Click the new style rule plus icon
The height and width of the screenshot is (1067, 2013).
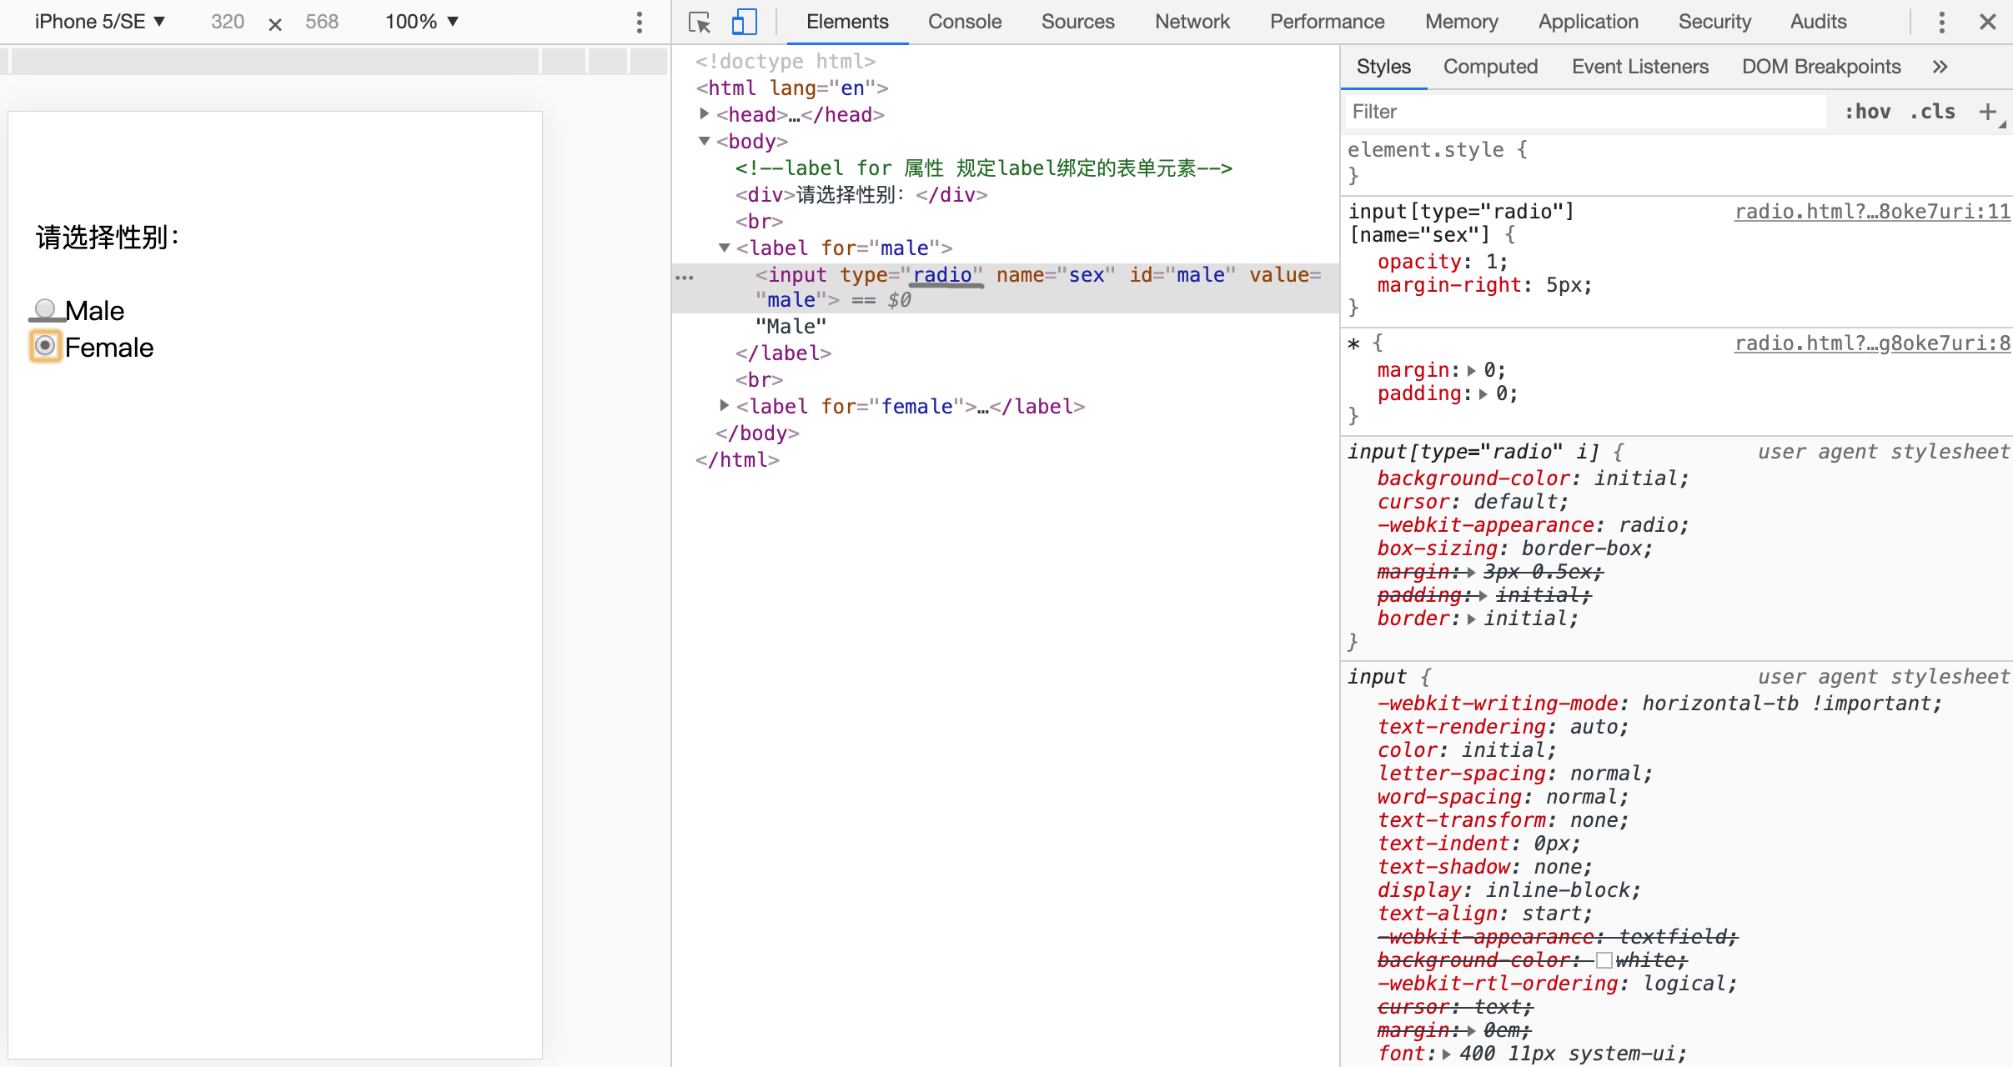coord(1988,112)
